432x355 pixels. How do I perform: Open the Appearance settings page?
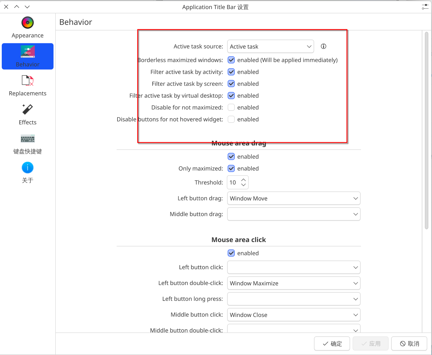pyautogui.click(x=27, y=28)
